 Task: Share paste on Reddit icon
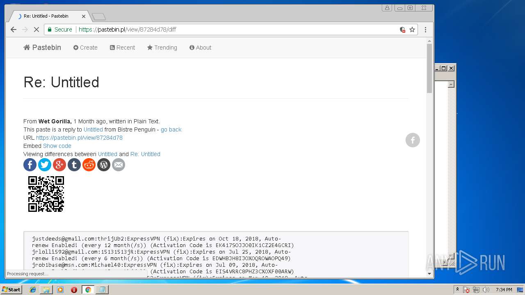89,165
